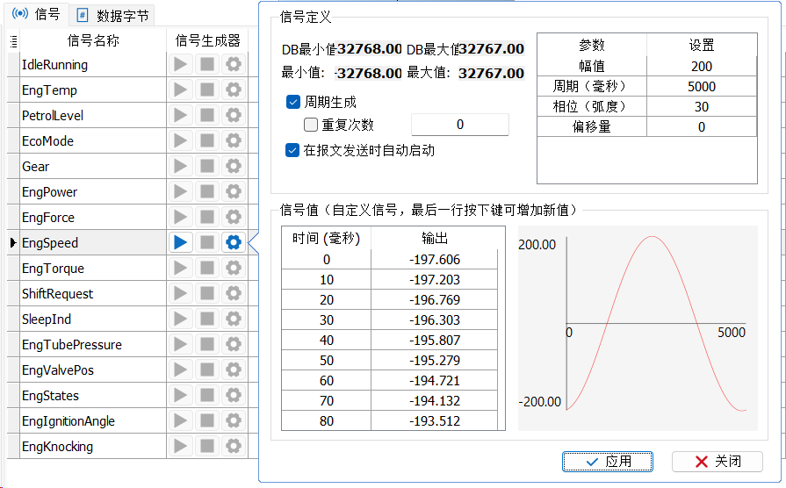786x488 pixels.
Task: Edit the 幅值 setting cell showing 200
Action: click(702, 66)
